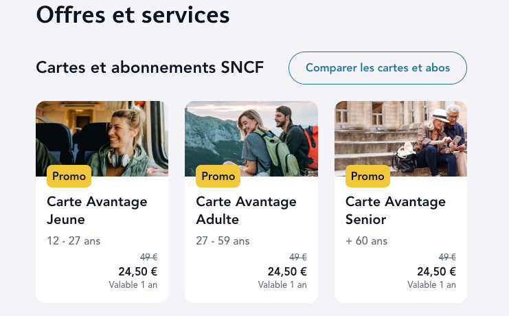This screenshot has width=509, height=316.
Task: Open the Carte Avantage Adulte title link
Action: click(x=246, y=210)
